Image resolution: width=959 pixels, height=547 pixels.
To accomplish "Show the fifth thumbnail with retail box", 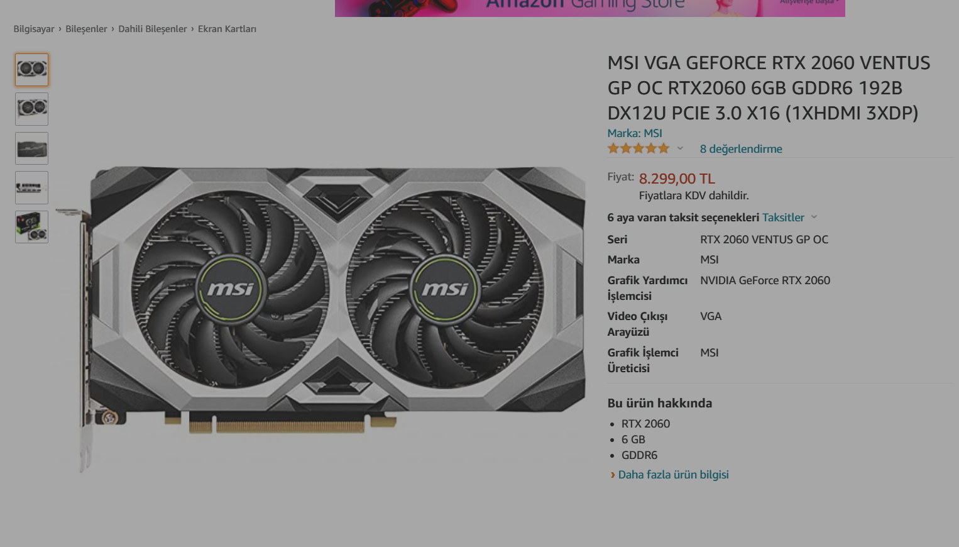I will pyautogui.click(x=31, y=227).
